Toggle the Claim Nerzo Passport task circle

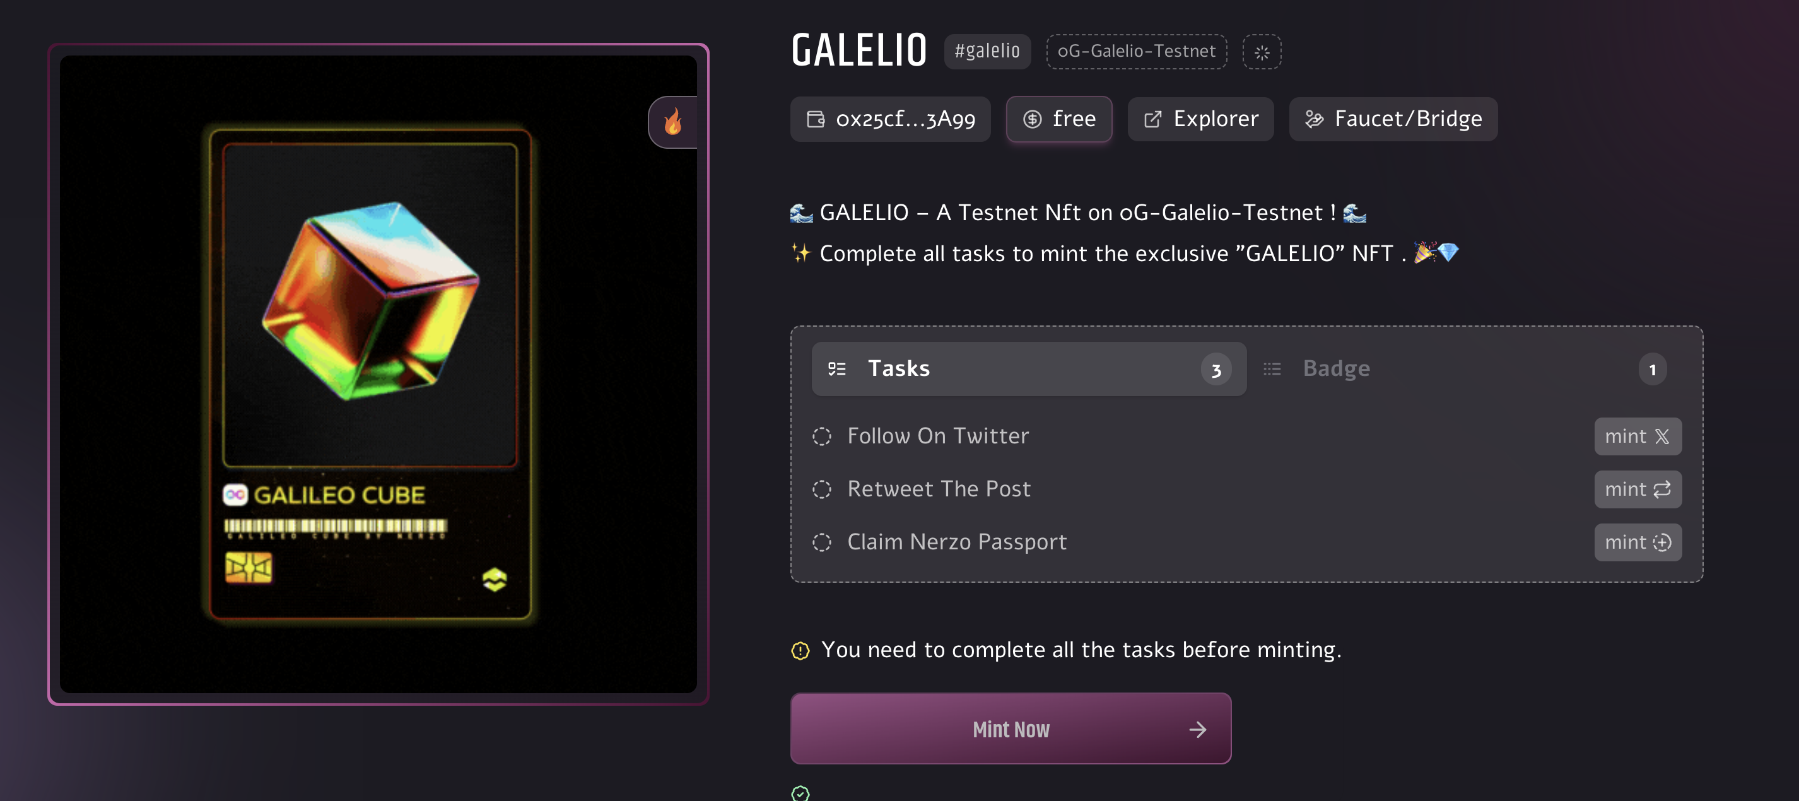click(821, 542)
